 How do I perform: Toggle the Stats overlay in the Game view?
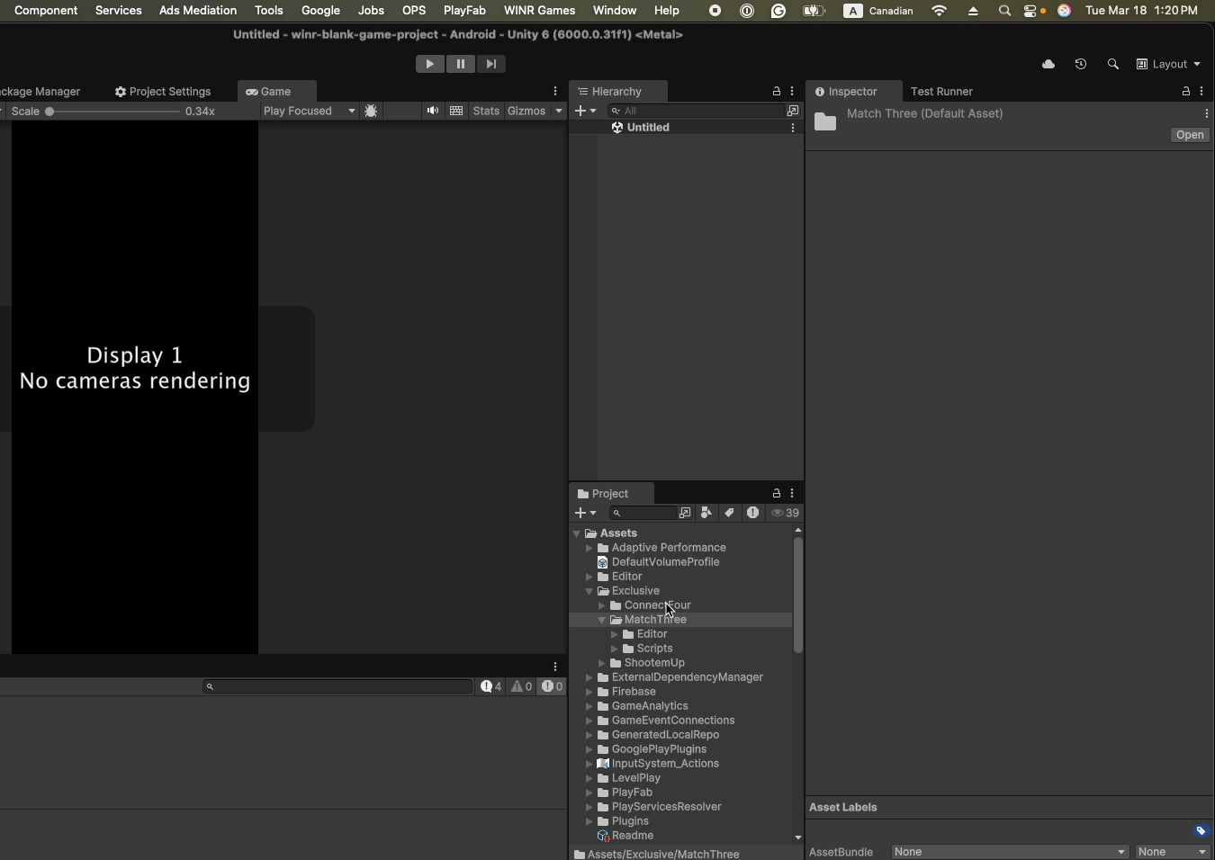tap(486, 112)
